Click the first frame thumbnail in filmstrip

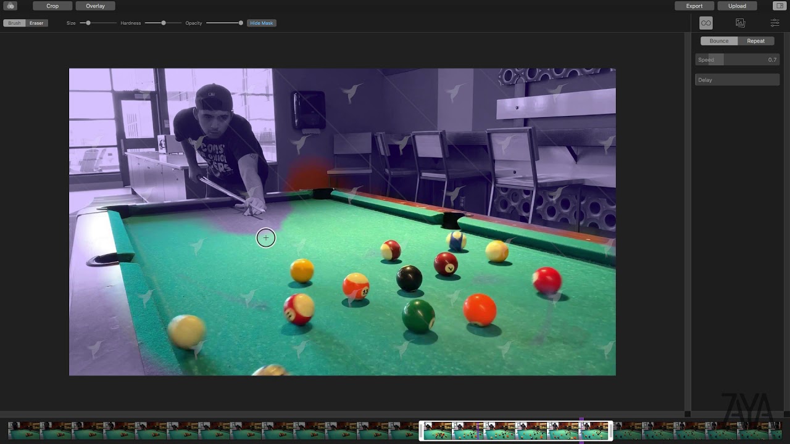[x=23, y=430]
